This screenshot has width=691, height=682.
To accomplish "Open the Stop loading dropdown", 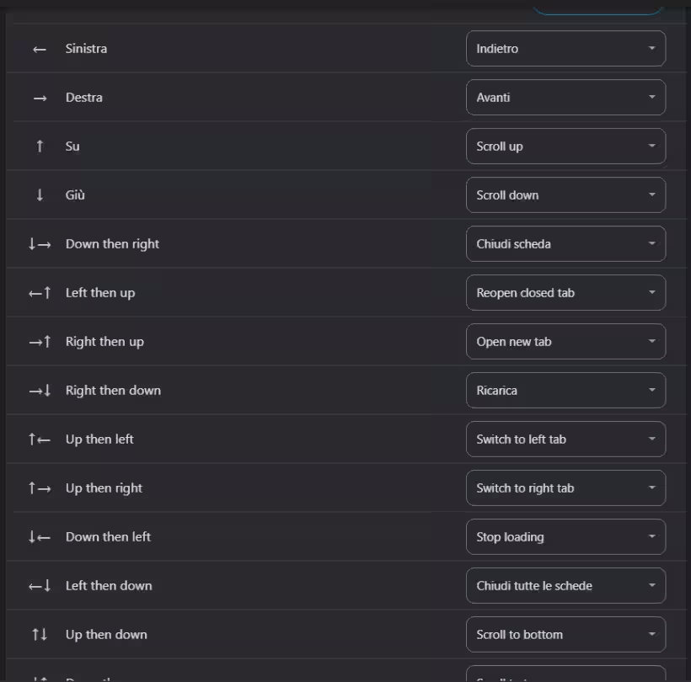I will tap(565, 536).
